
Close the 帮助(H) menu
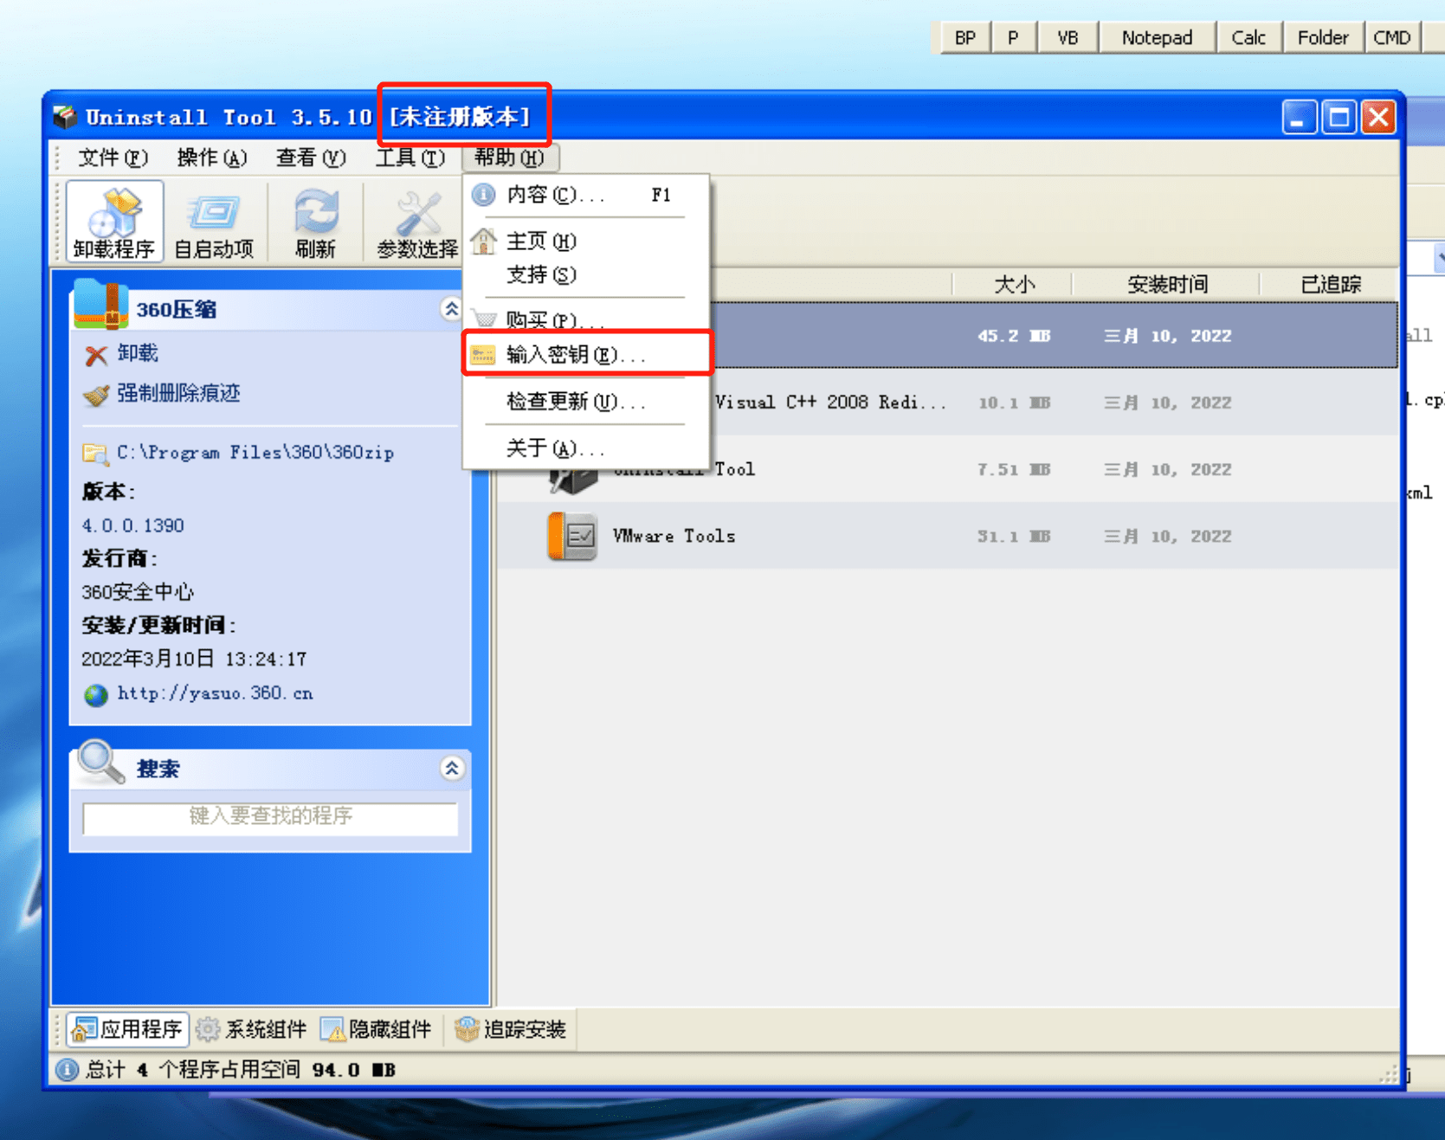[x=509, y=158]
